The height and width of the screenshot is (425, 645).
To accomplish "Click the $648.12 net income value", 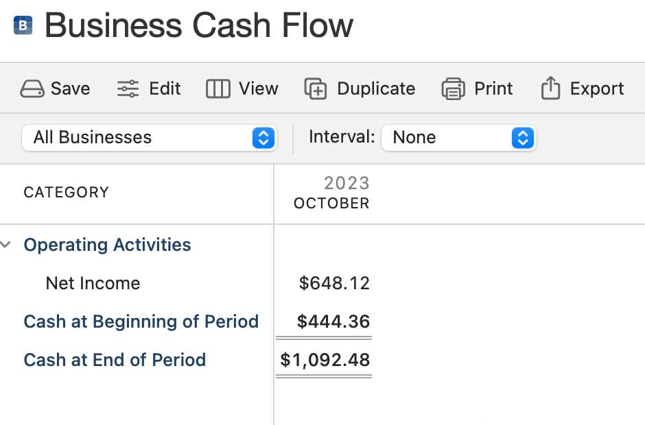I will tap(334, 283).
